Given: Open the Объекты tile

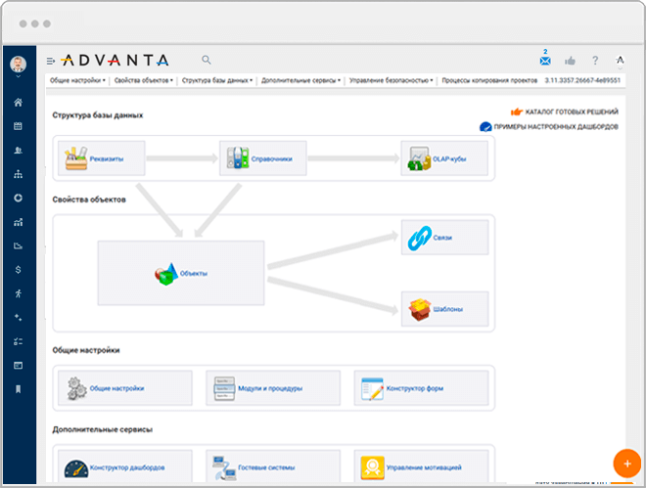Looking at the screenshot, I should coord(181,273).
